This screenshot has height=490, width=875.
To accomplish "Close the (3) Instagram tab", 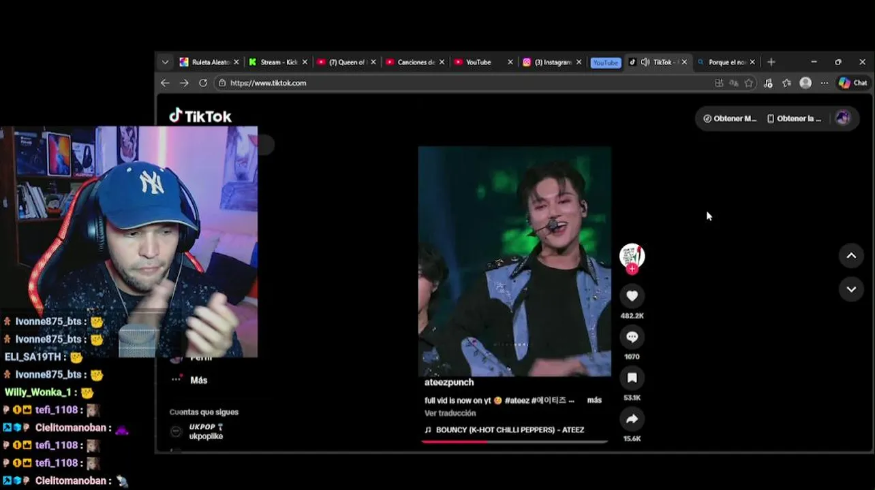I will pyautogui.click(x=579, y=62).
